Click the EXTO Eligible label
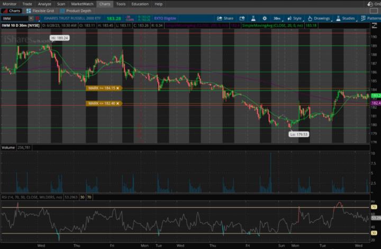This screenshot has width=381, height=249. tap(165, 18)
